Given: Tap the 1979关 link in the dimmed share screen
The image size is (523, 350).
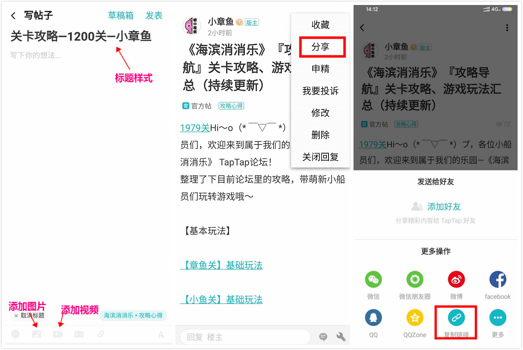Looking at the screenshot, I should coord(373,144).
